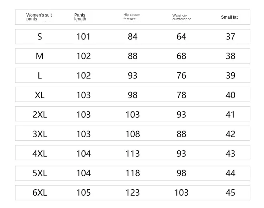This screenshot has width=264, height=208.
Task: Select the 3XL size label
Action: point(39,134)
